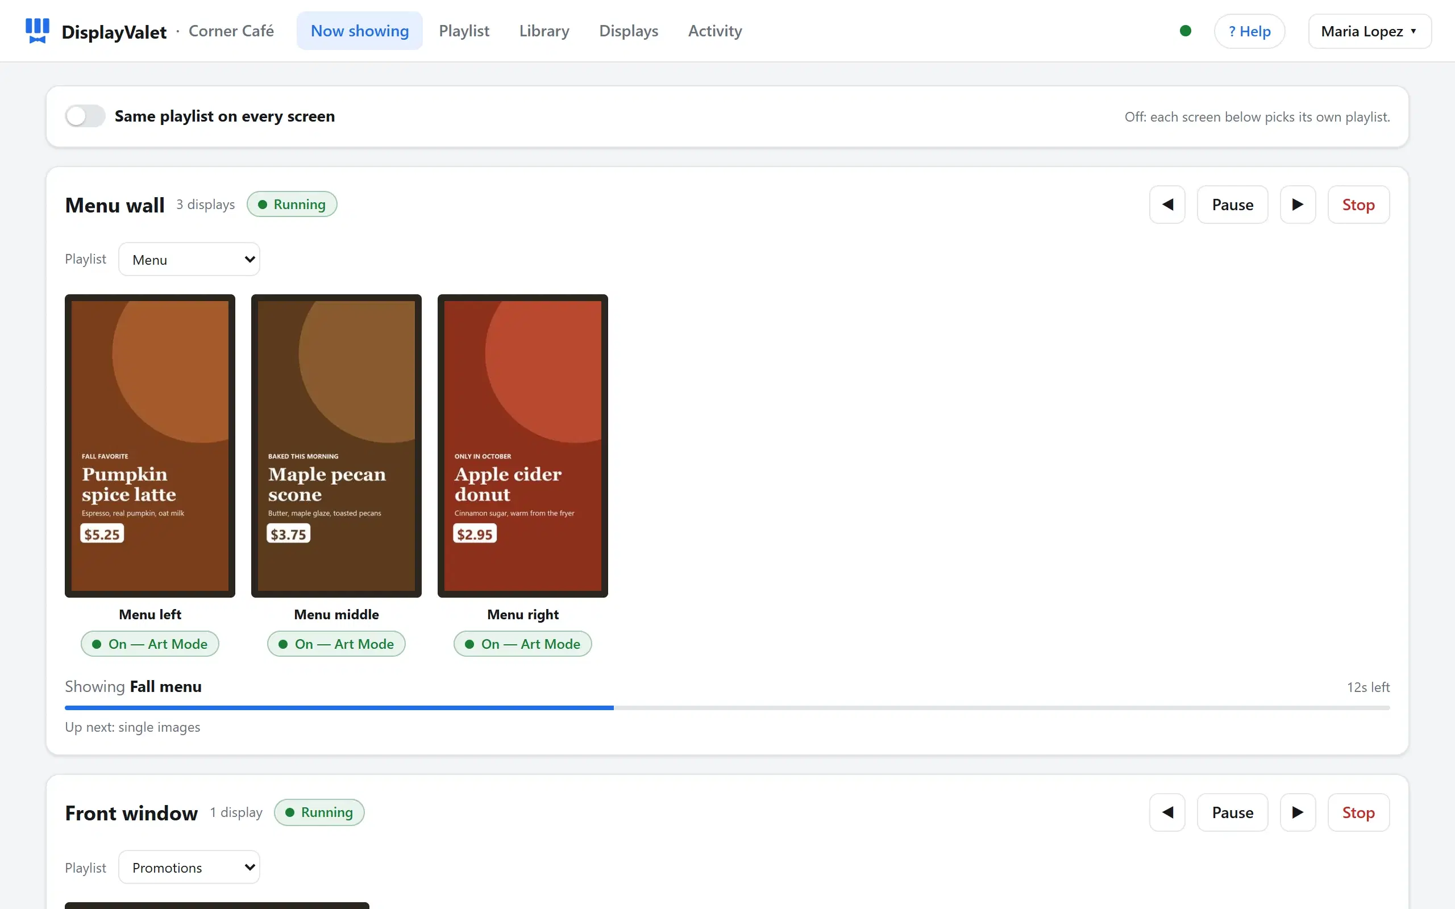The width and height of the screenshot is (1455, 909).
Task: Pause the Front window playback
Action: 1233,812
